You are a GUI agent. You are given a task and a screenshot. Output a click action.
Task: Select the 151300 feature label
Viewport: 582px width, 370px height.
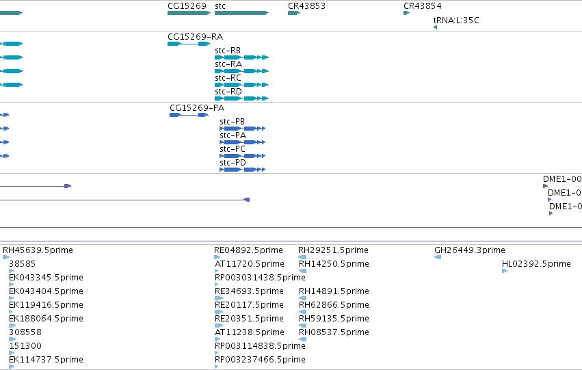pos(25,346)
